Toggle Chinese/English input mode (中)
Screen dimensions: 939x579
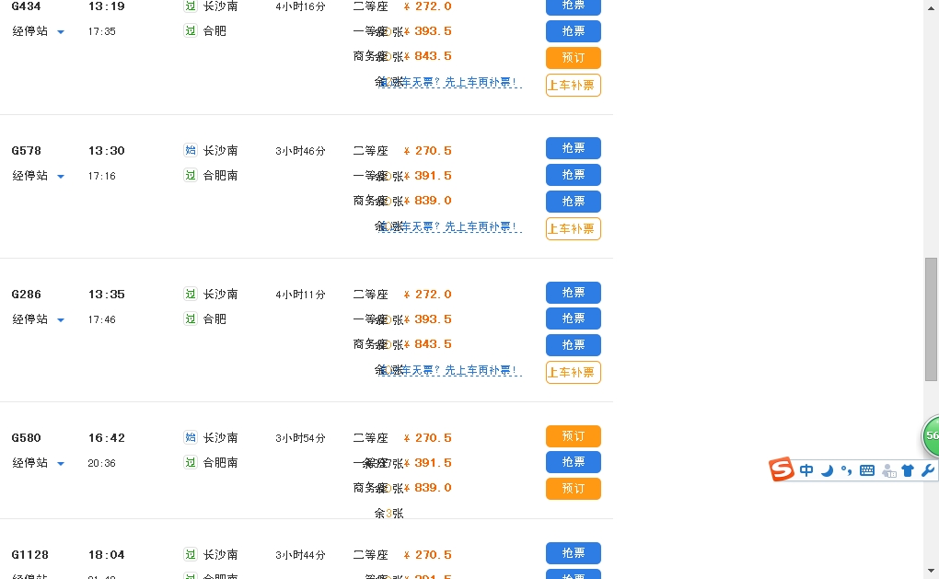[806, 470]
